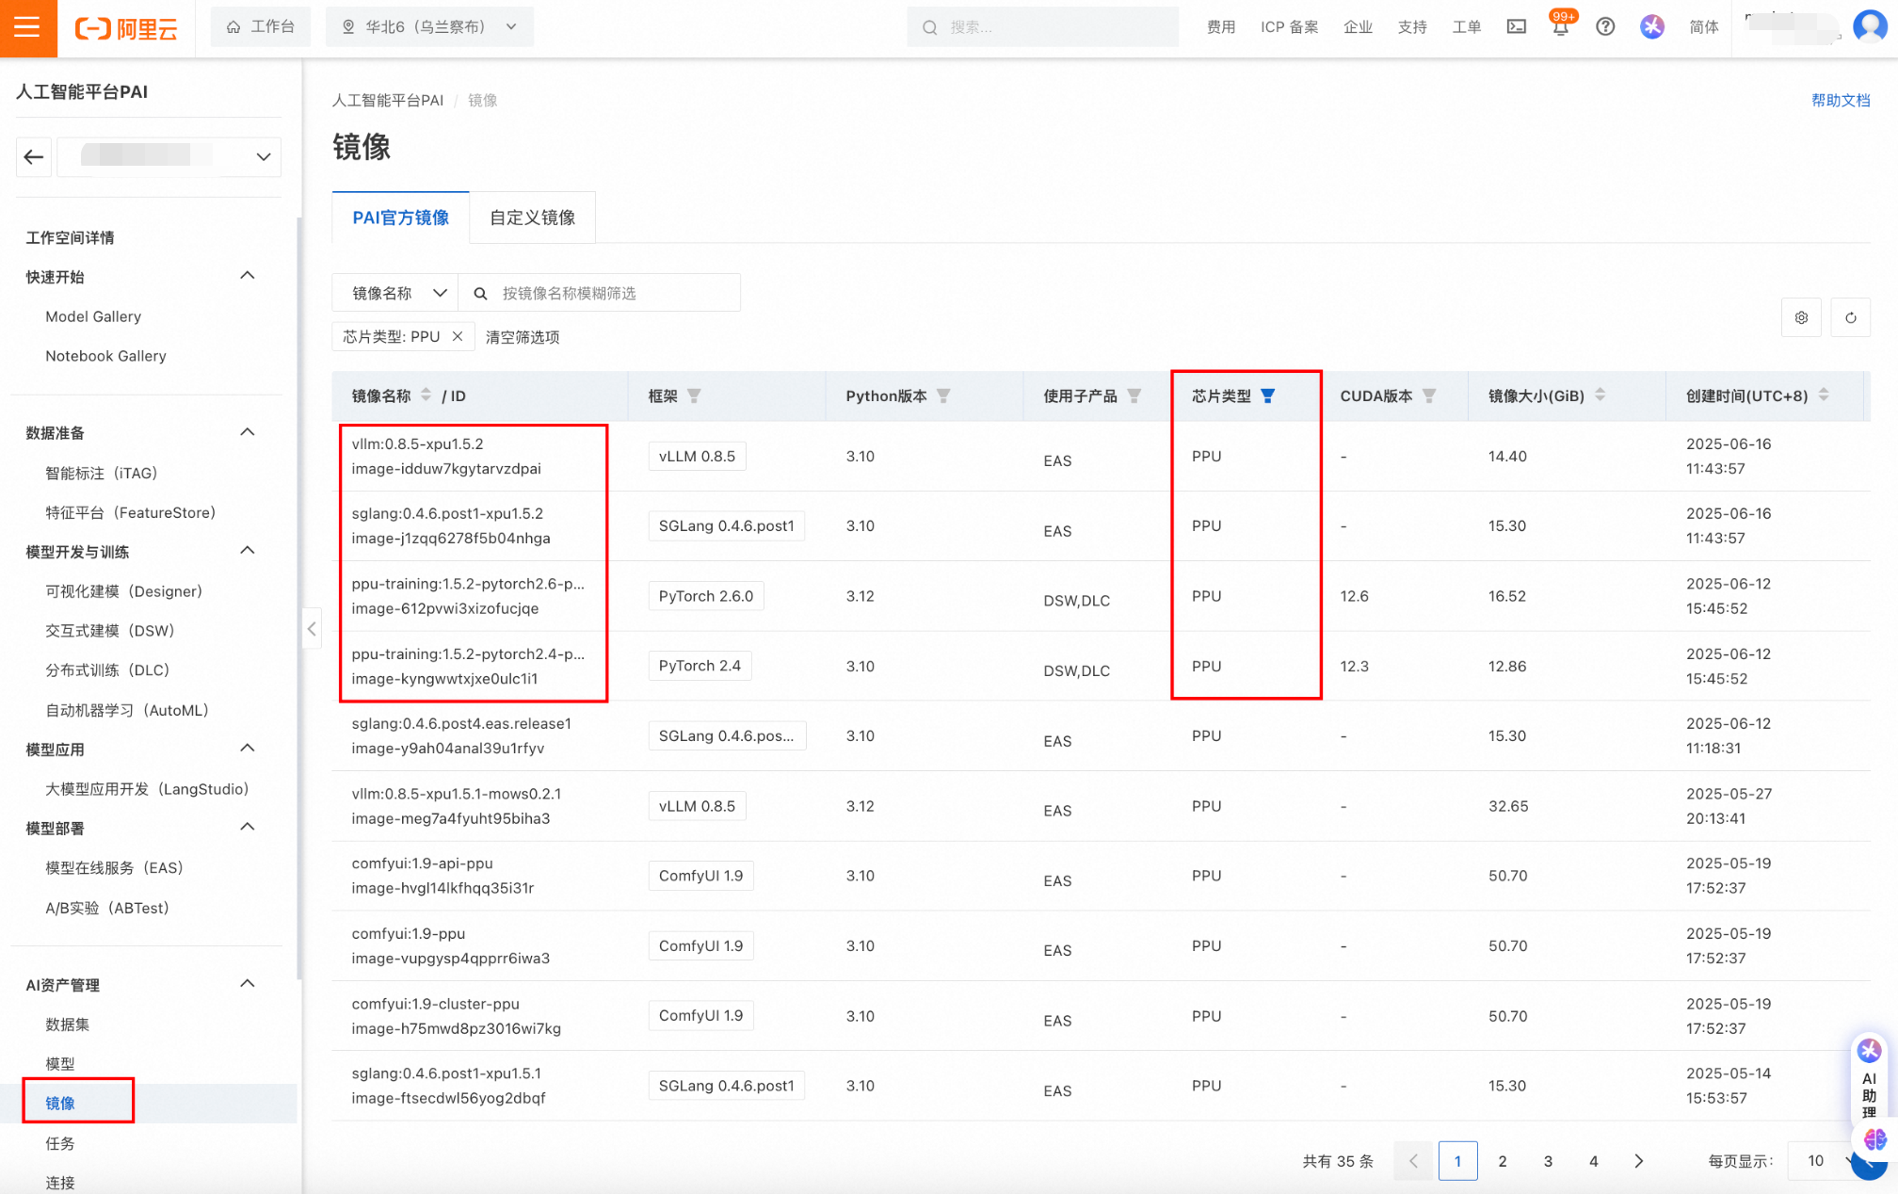Switch to 自定义镜像 tab
The width and height of the screenshot is (1898, 1194).
click(532, 218)
